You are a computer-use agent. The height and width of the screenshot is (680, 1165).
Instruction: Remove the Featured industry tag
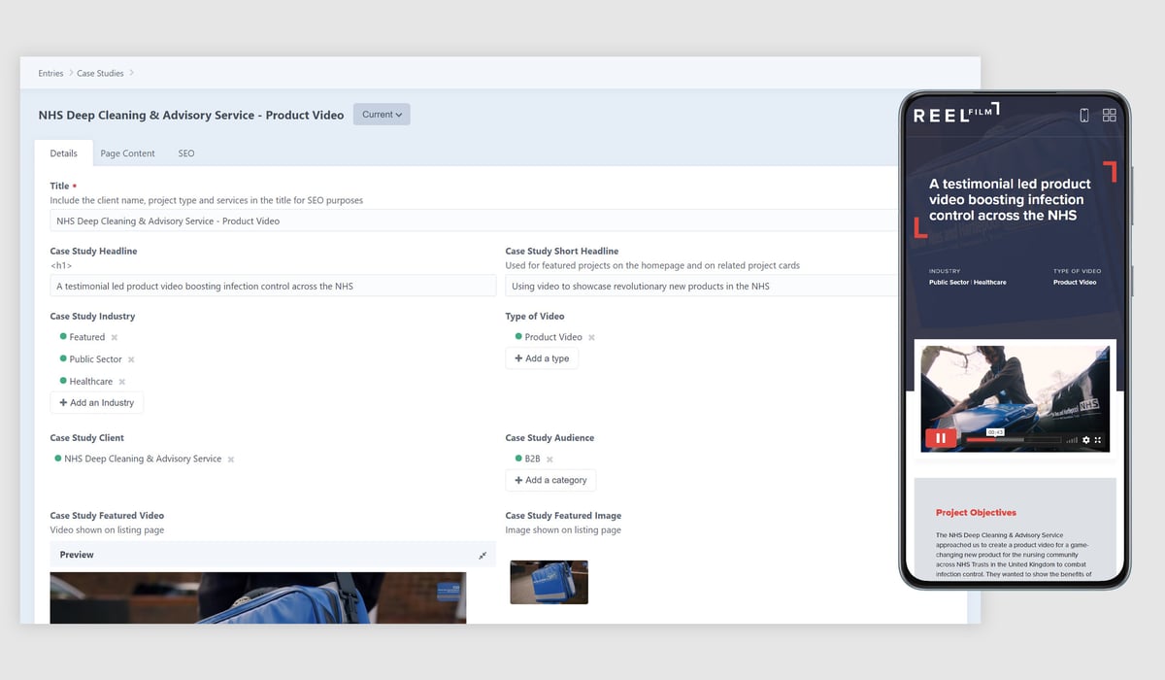114,337
